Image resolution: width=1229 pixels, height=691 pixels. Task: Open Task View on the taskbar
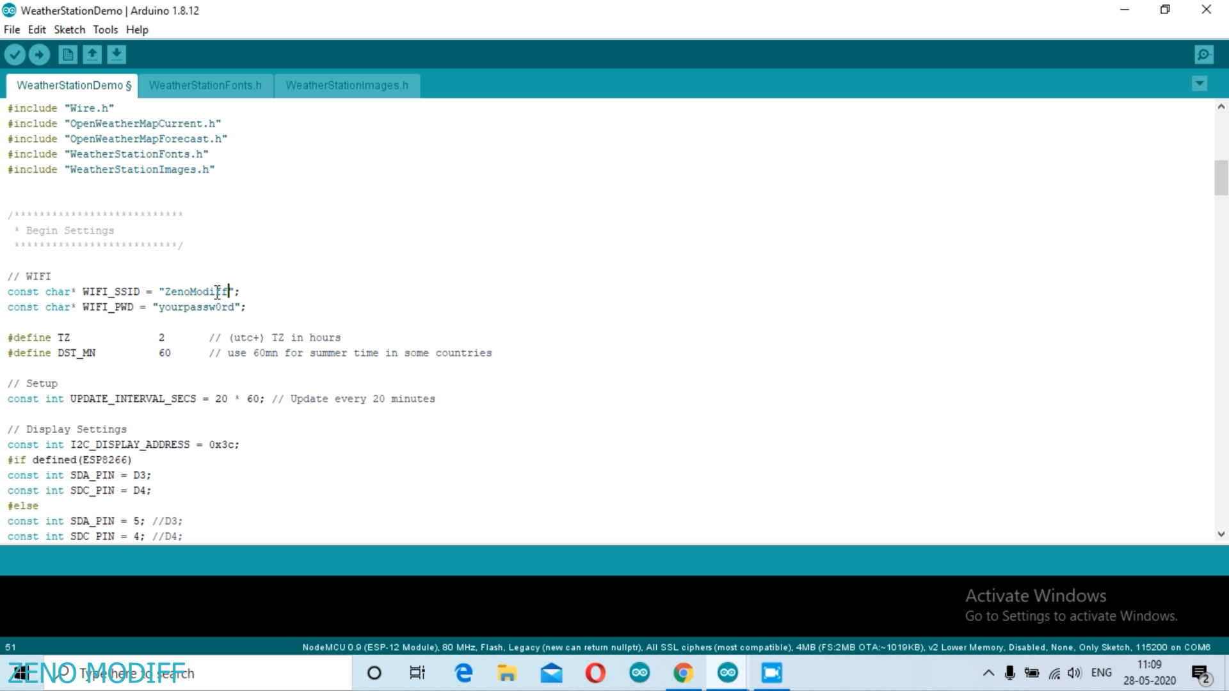click(x=417, y=673)
